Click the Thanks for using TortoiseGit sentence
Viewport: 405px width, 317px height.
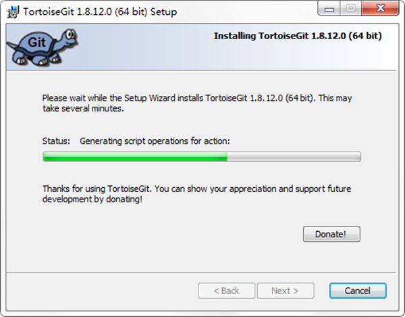[x=196, y=189]
